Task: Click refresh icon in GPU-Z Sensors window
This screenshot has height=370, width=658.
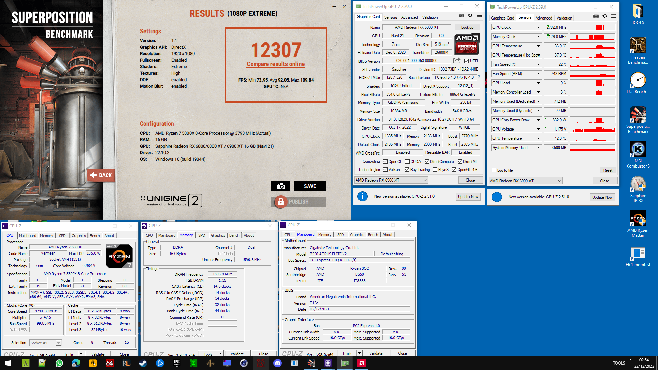Action: [605, 16]
